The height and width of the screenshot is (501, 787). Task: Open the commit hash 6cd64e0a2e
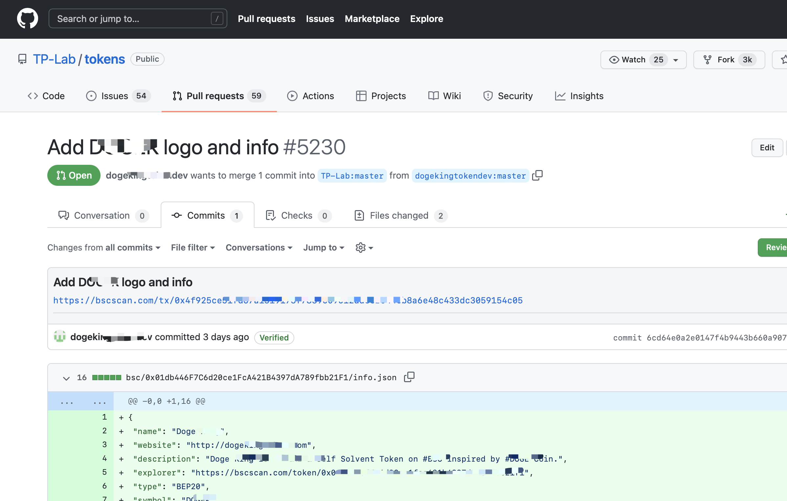717,338
